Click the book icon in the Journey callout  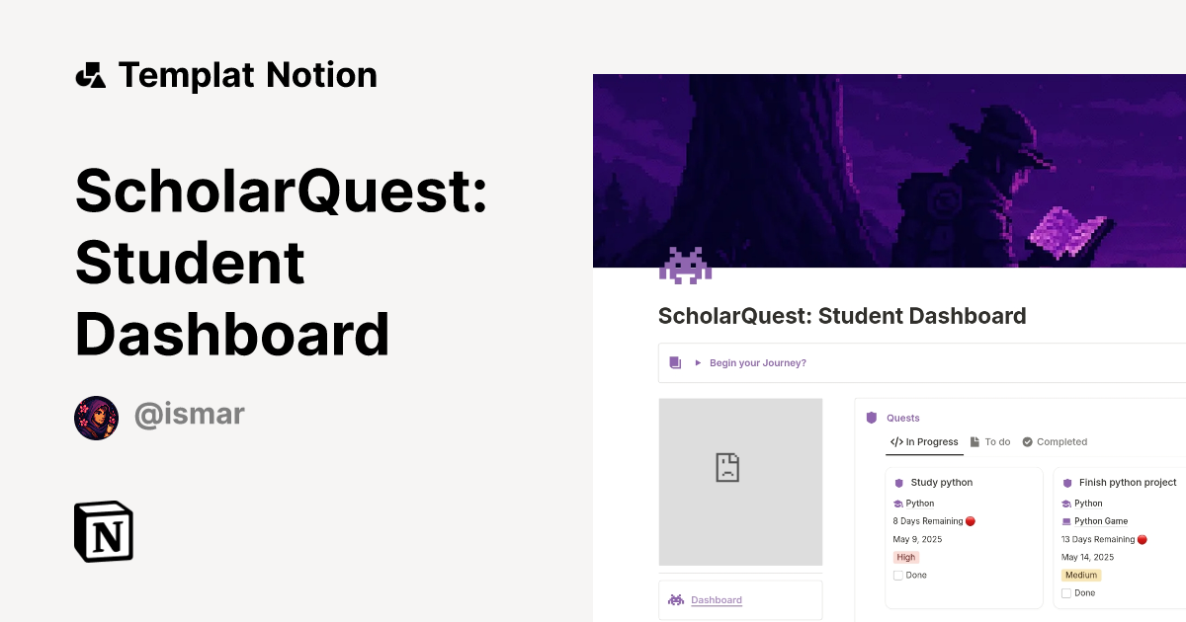pos(675,362)
